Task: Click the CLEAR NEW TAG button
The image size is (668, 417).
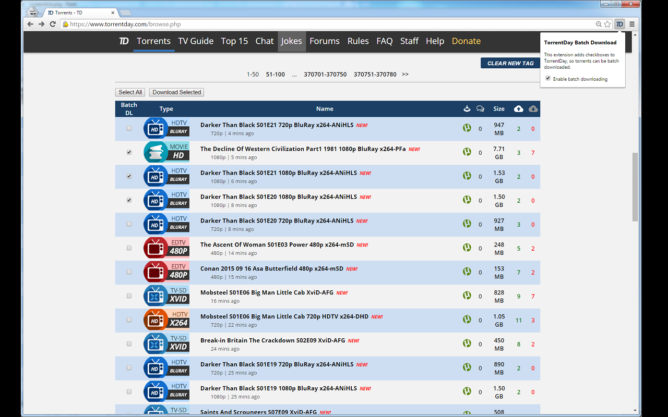Action: coord(510,63)
